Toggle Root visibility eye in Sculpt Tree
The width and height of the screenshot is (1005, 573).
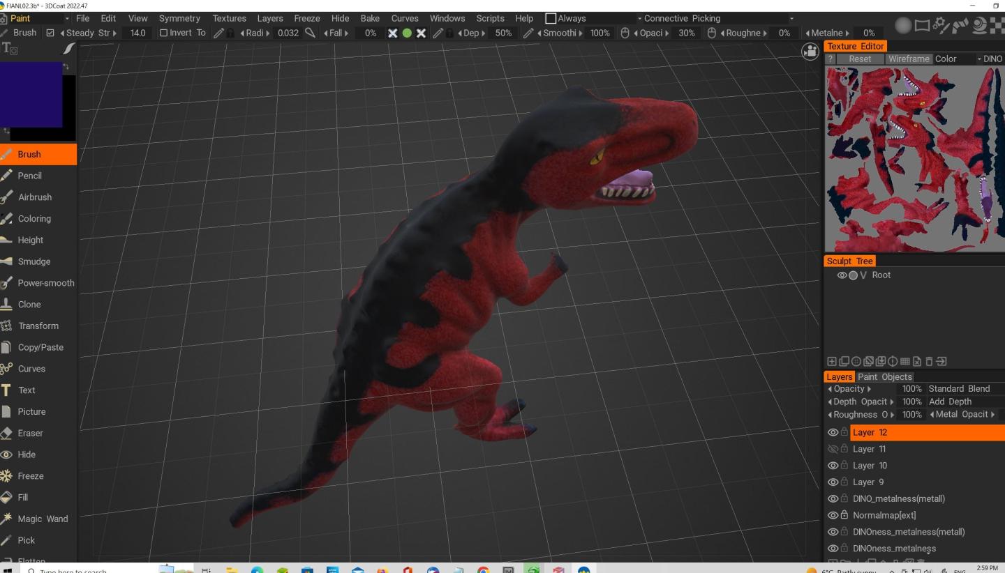tap(842, 275)
